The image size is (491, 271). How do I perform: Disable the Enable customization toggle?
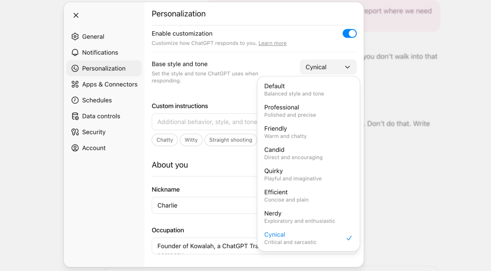tap(350, 33)
